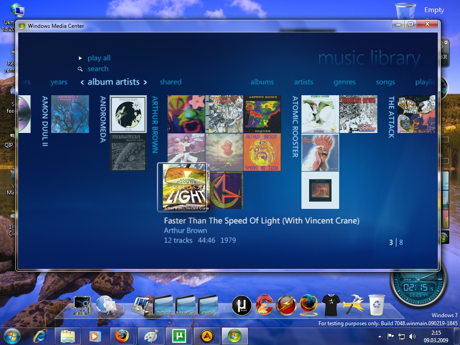Screen dimensions: 460x345
Task: Open Andromeda dark grey album cover
Action: 128,152
